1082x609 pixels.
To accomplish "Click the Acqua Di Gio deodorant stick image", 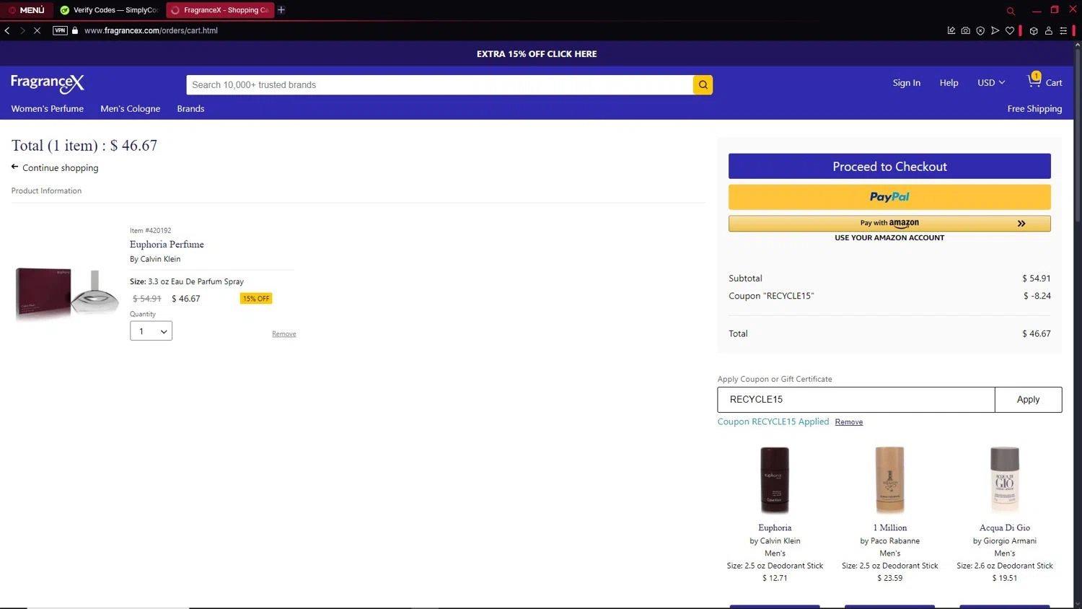I will point(1005,480).
